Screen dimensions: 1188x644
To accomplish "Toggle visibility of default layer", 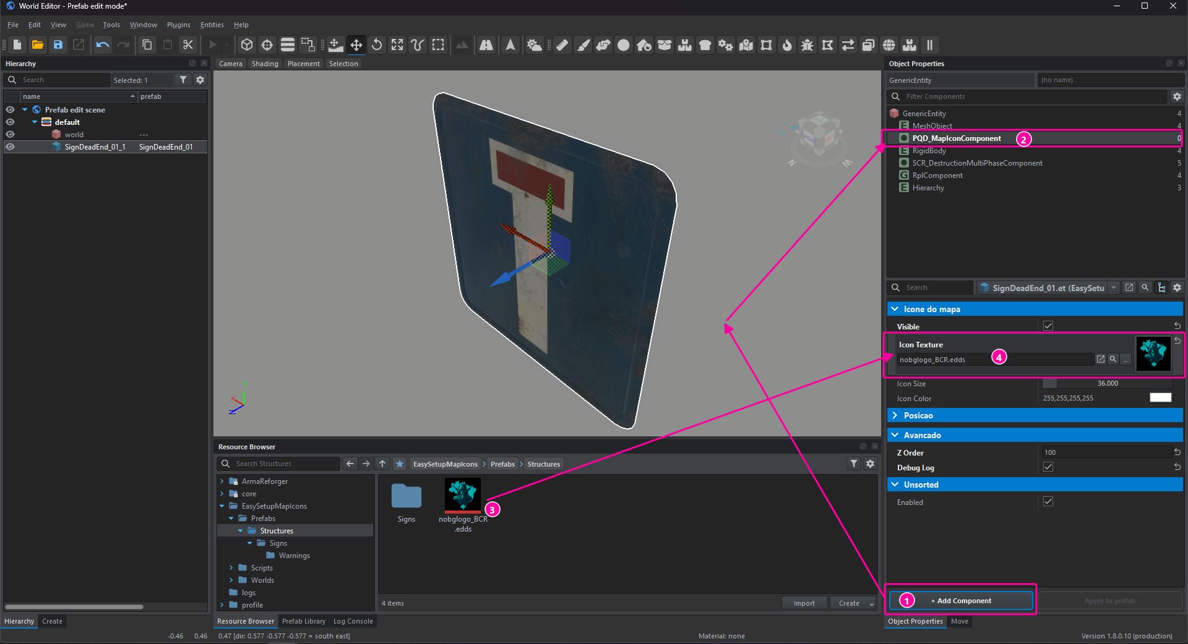I will tap(10, 122).
